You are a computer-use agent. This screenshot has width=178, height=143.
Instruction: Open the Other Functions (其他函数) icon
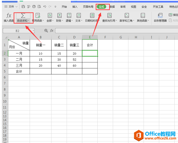pyautogui.click(x=143, y=15)
